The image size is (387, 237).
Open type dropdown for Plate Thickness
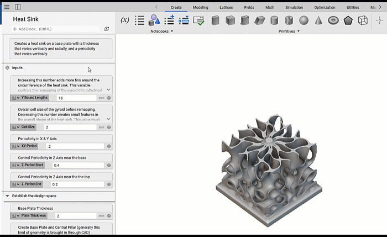(15, 216)
